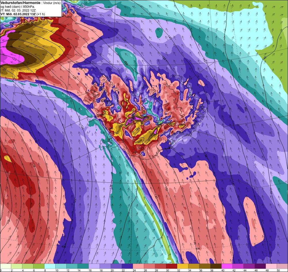Choose the 22–24 m/s deep indigo swatch

[x=127, y=266]
